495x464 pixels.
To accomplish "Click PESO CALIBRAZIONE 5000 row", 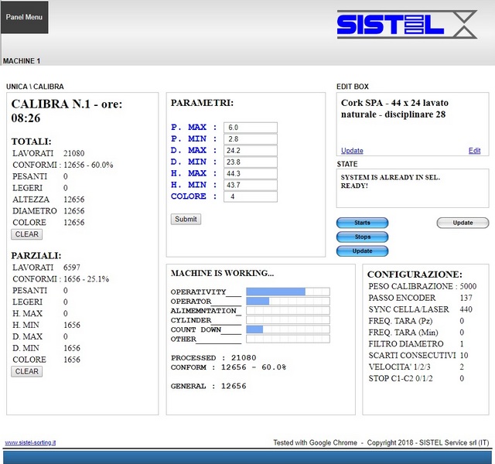I will click(422, 286).
